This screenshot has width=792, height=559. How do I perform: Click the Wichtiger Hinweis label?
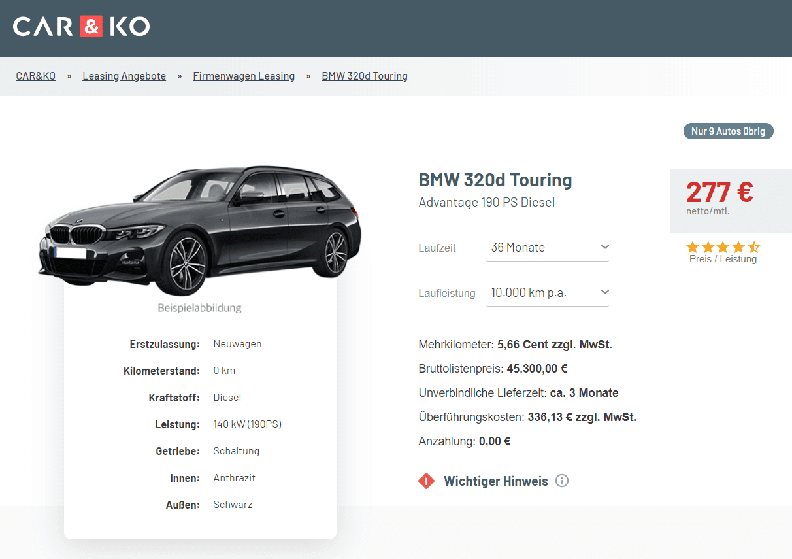click(x=496, y=482)
